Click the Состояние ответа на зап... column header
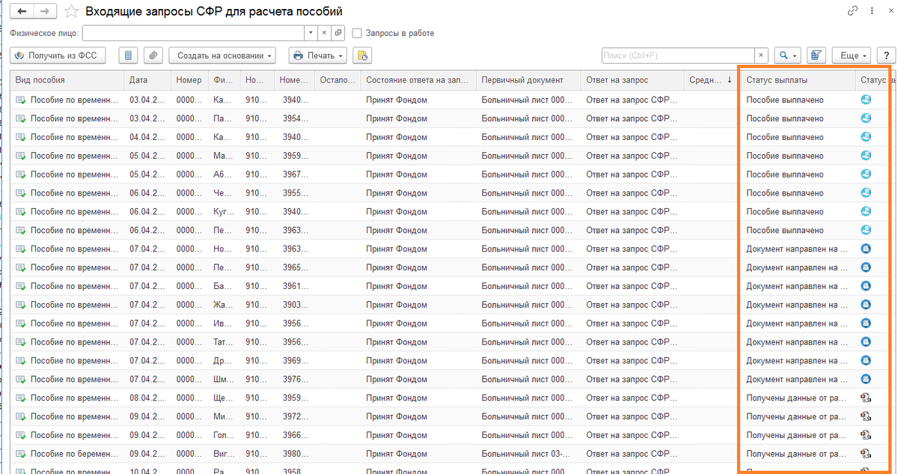This screenshot has width=898, height=474. click(417, 80)
